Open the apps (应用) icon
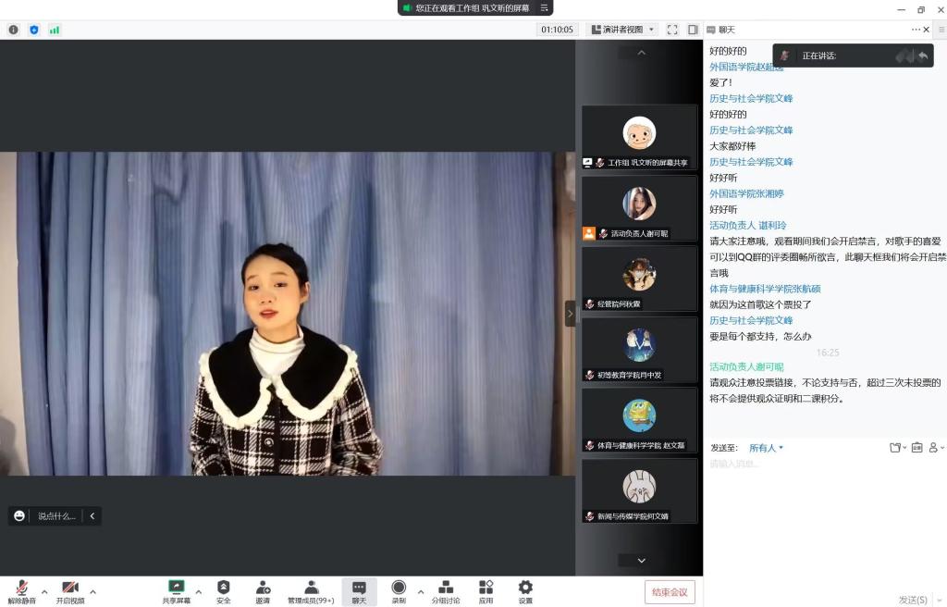This screenshot has width=947, height=607. click(x=486, y=591)
